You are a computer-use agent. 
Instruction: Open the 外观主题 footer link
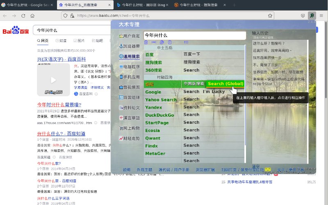[x=144, y=170]
